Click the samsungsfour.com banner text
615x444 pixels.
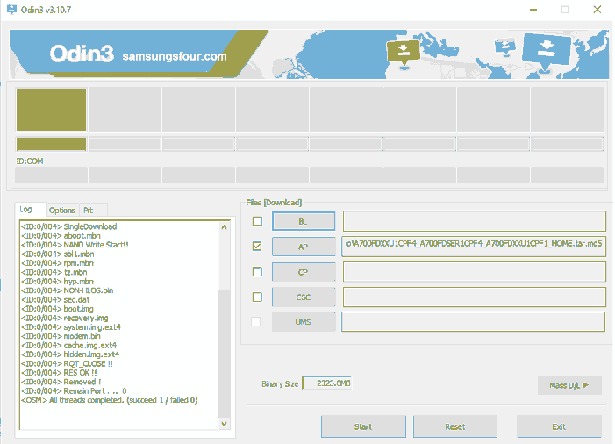pos(175,56)
